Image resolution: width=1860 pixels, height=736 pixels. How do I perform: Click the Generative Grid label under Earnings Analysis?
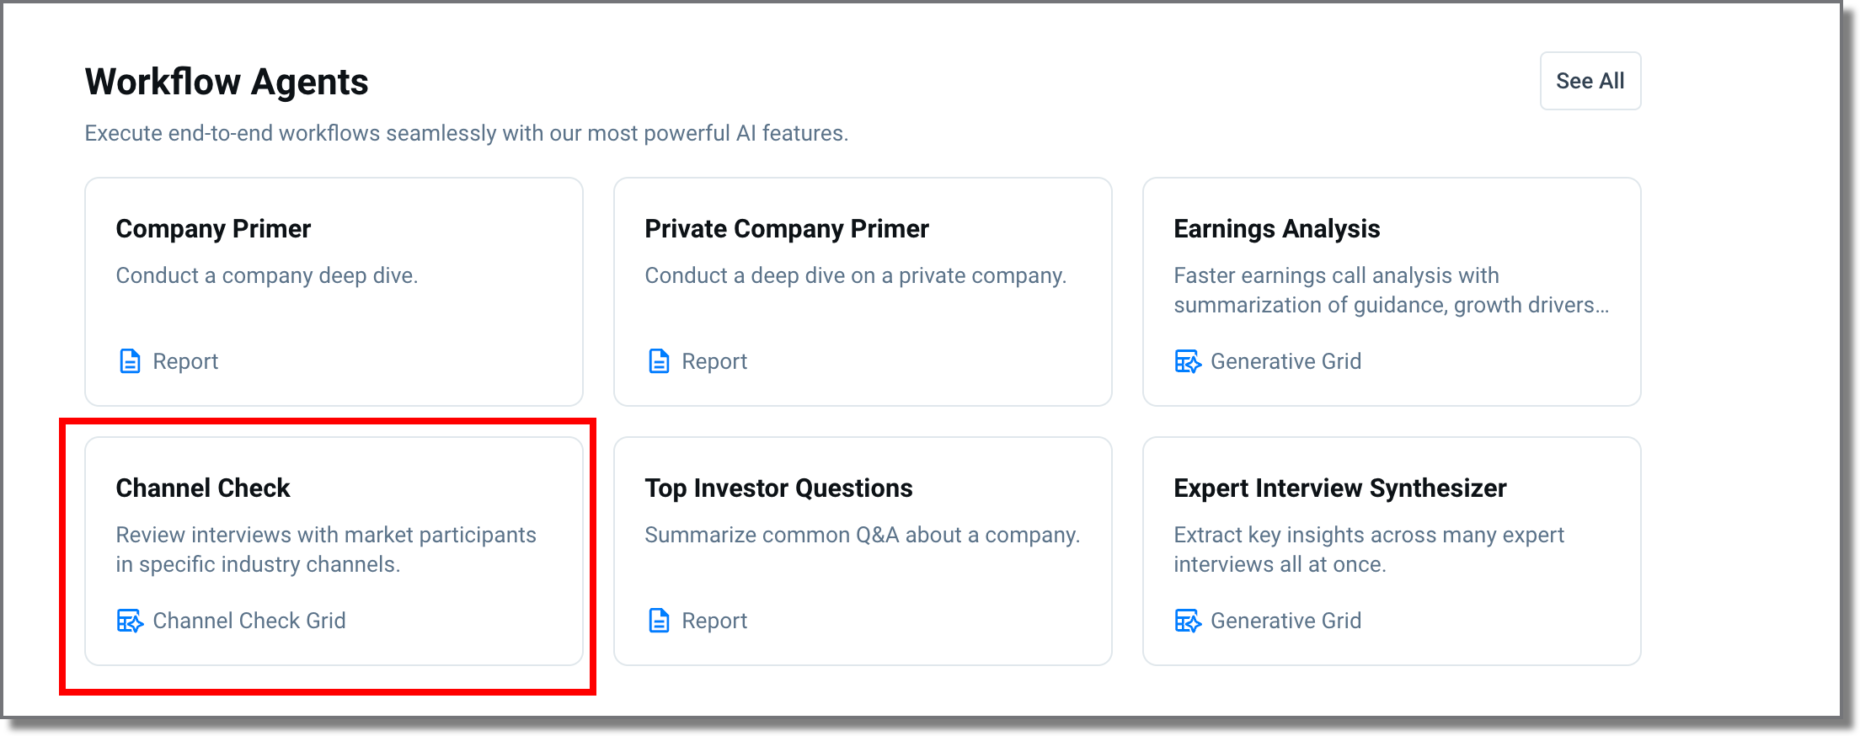pos(1285,361)
